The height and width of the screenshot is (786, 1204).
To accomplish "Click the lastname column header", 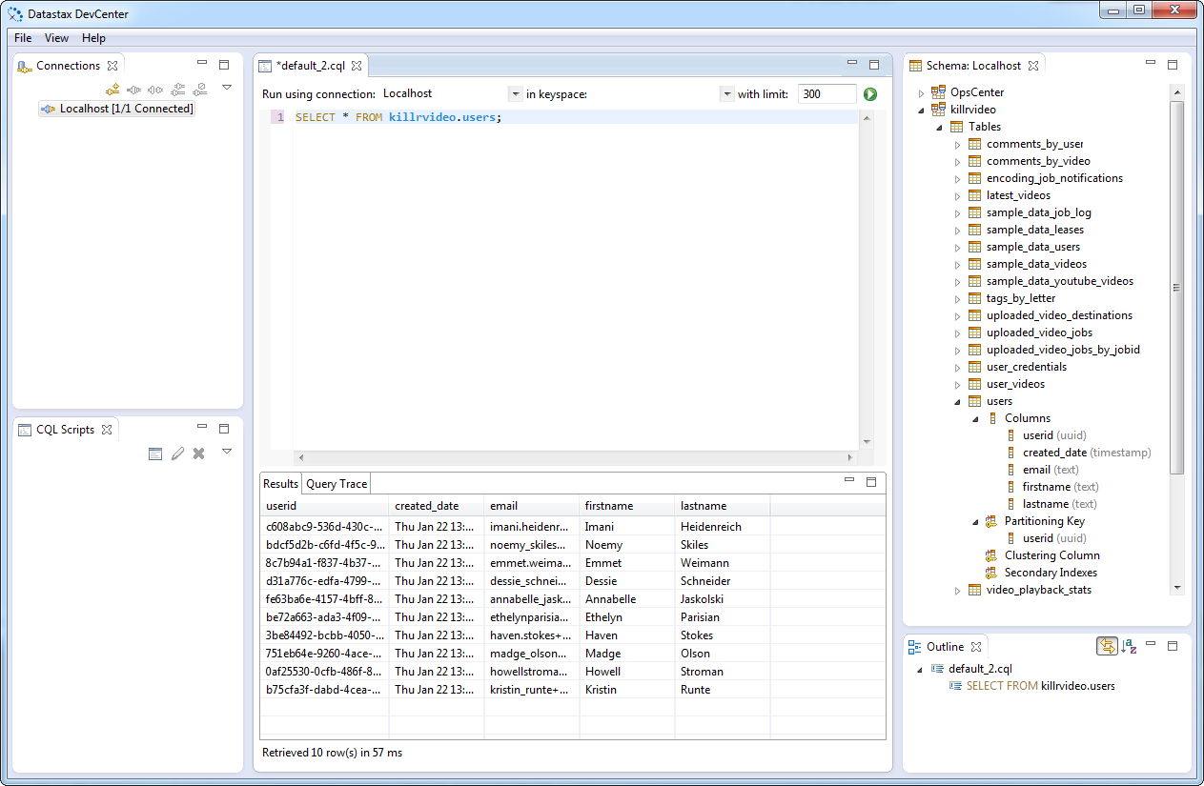I will 723,506.
